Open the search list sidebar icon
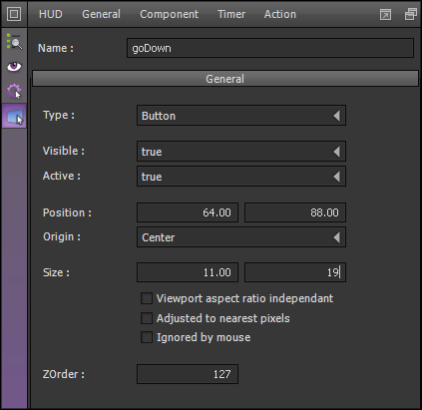The width and height of the screenshot is (422, 410). coord(14,42)
